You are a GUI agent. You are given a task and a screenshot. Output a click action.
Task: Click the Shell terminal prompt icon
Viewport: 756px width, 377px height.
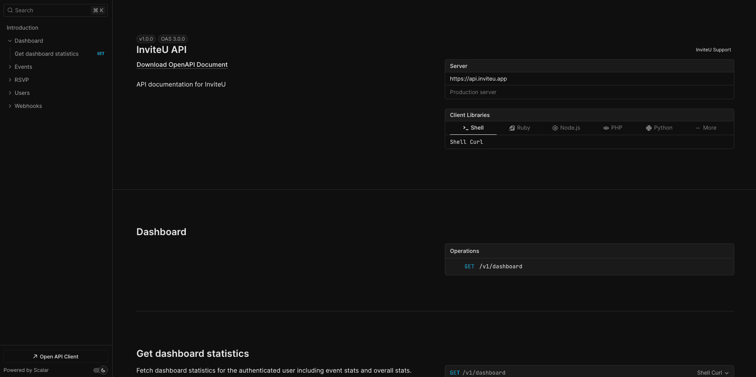pos(465,128)
